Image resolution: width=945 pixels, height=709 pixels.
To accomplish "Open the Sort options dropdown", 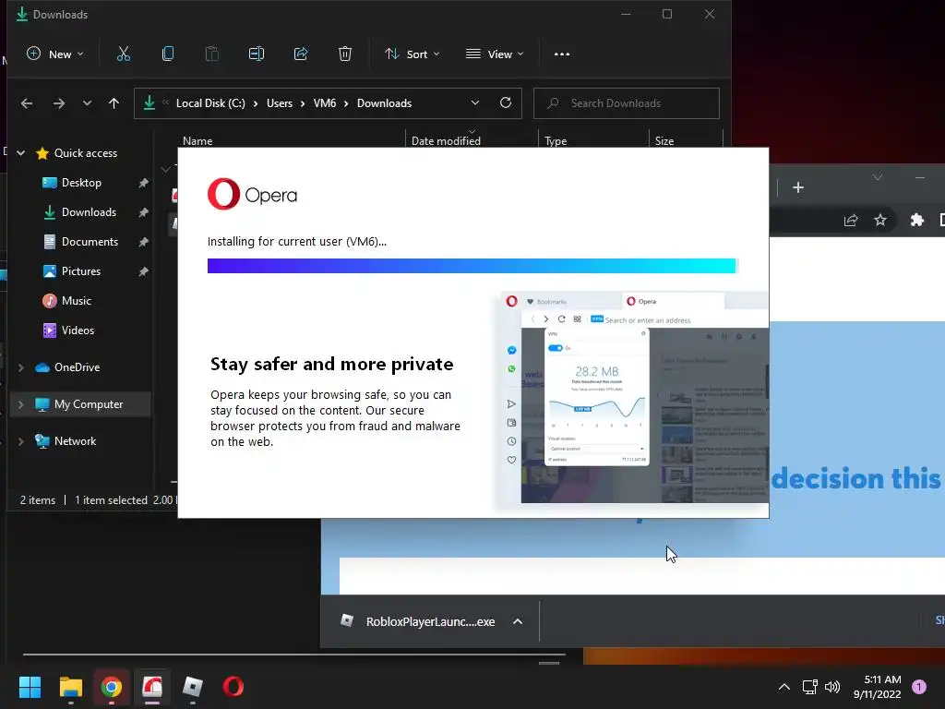I will click(413, 54).
